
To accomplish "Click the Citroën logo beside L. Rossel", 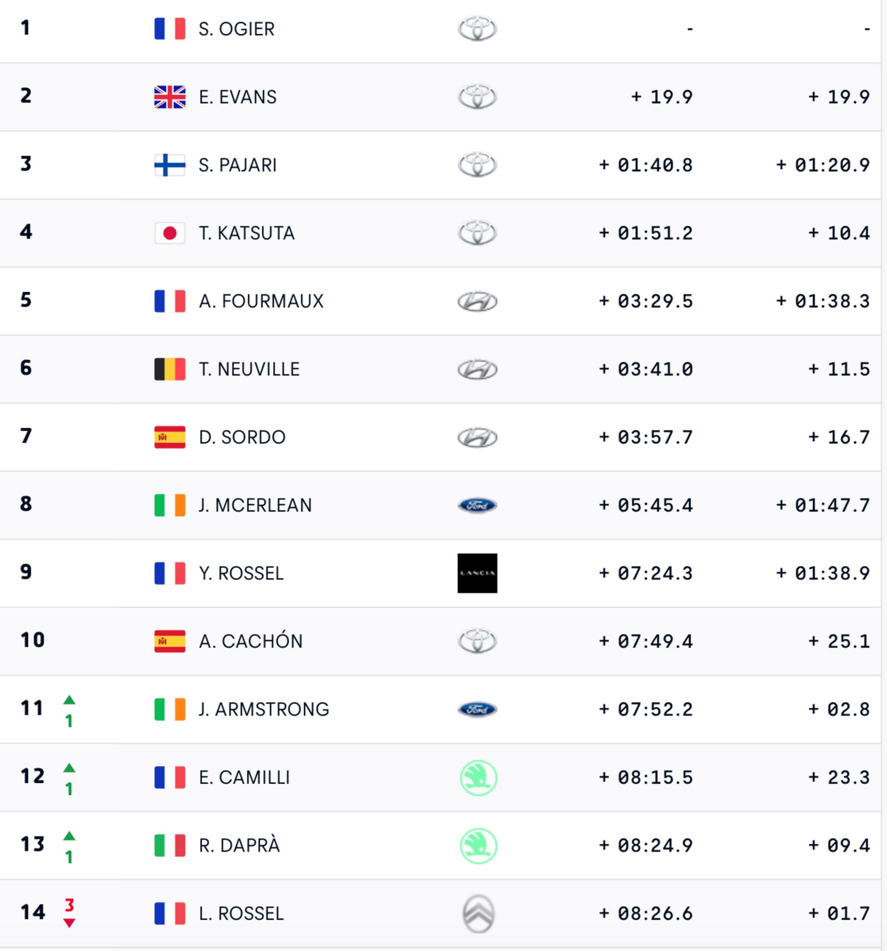I will tap(478, 914).
